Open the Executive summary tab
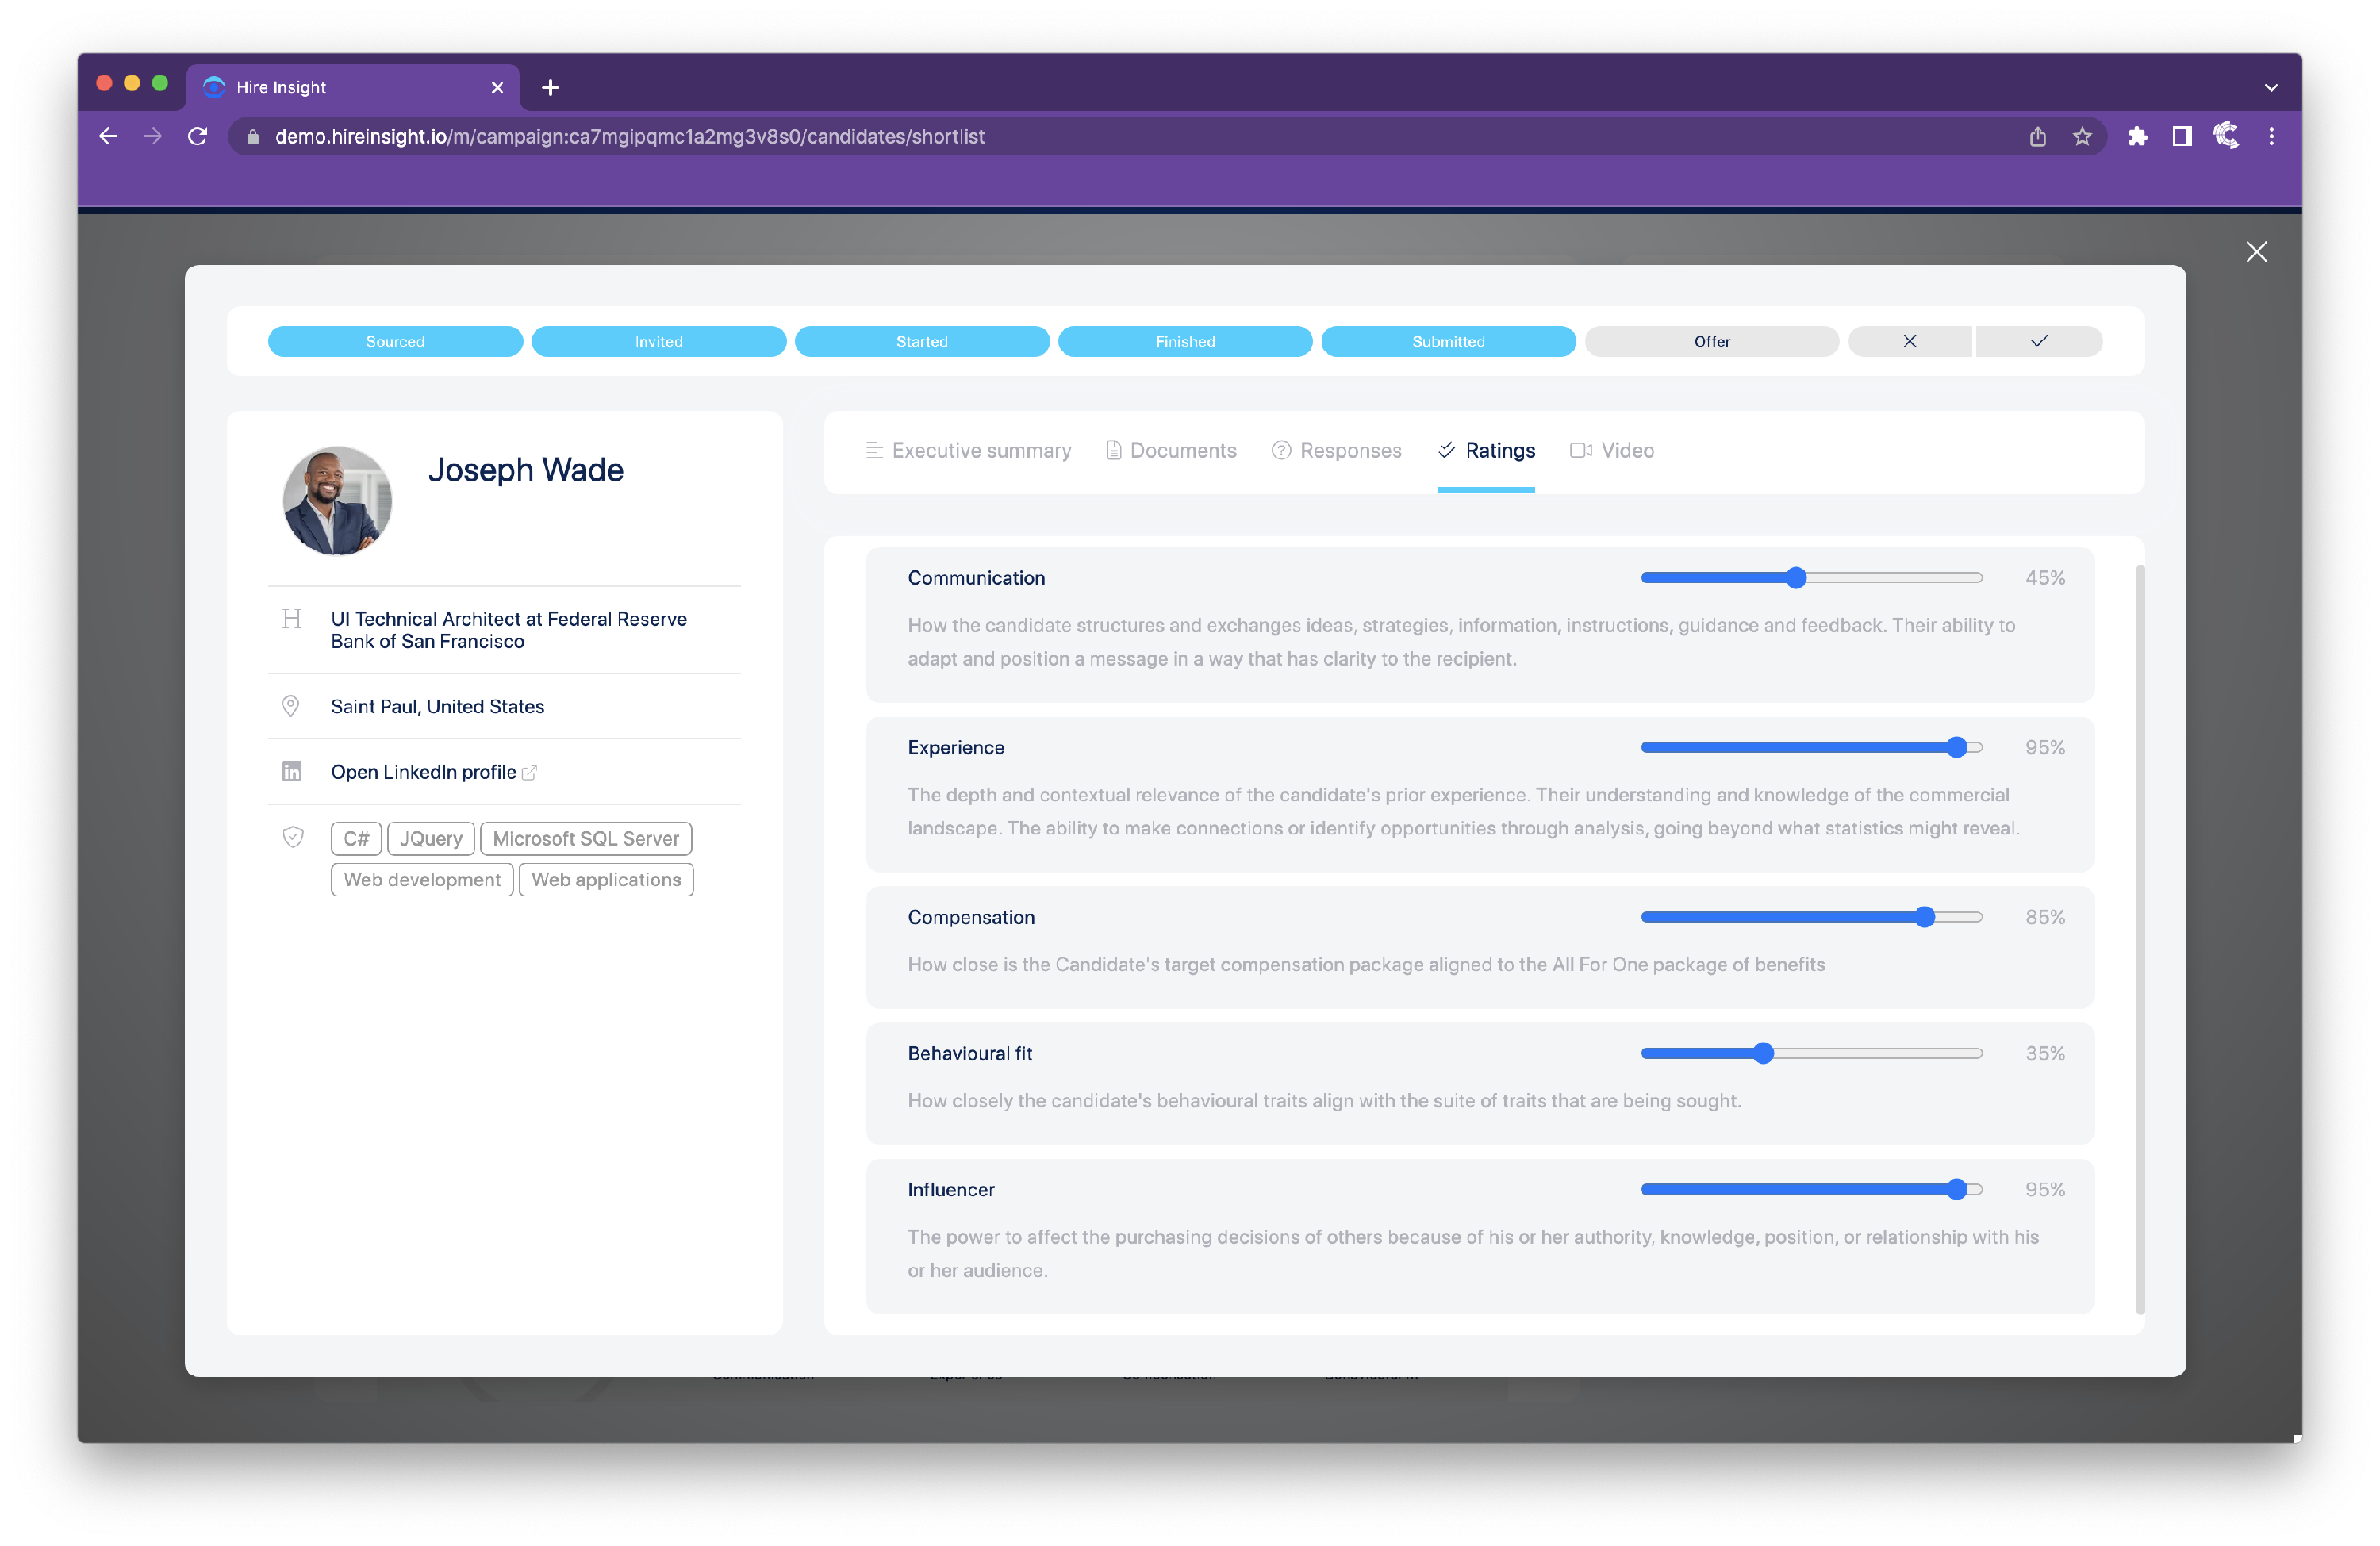Screen dimensions: 2380x1546 pos(967,451)
